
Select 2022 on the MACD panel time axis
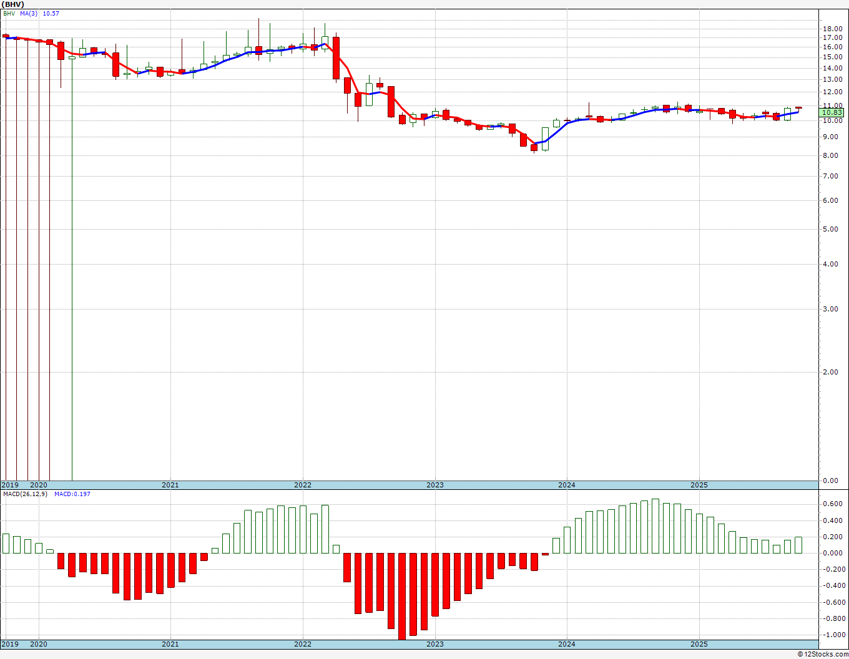(x=303, y=645)
